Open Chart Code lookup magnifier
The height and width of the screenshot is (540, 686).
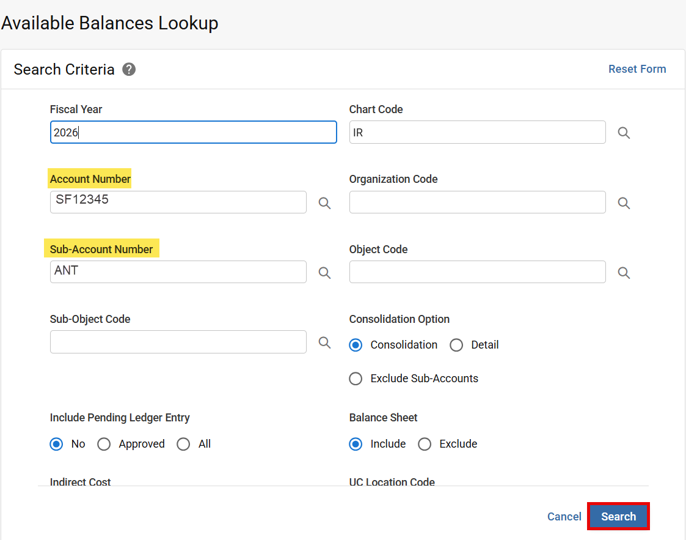624,133
